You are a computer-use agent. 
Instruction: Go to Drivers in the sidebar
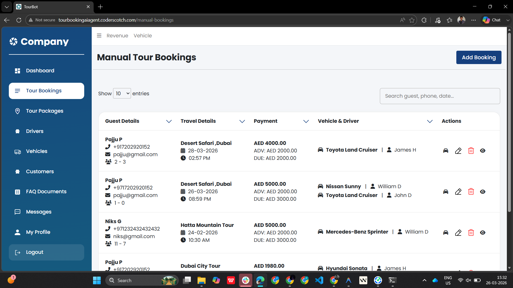coord(47,131)
